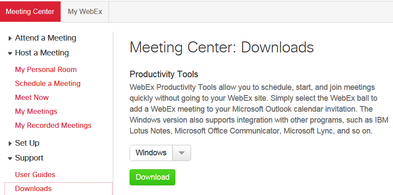This screenshot has width=393, height=195.
Task: Open My Recorded Meetings
Action: click(53, 125)
